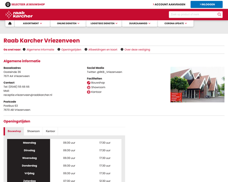Click the receptie.vriezenveen@raabkarcher.nl email address
228x182 pixels.
tap(28, 95)
